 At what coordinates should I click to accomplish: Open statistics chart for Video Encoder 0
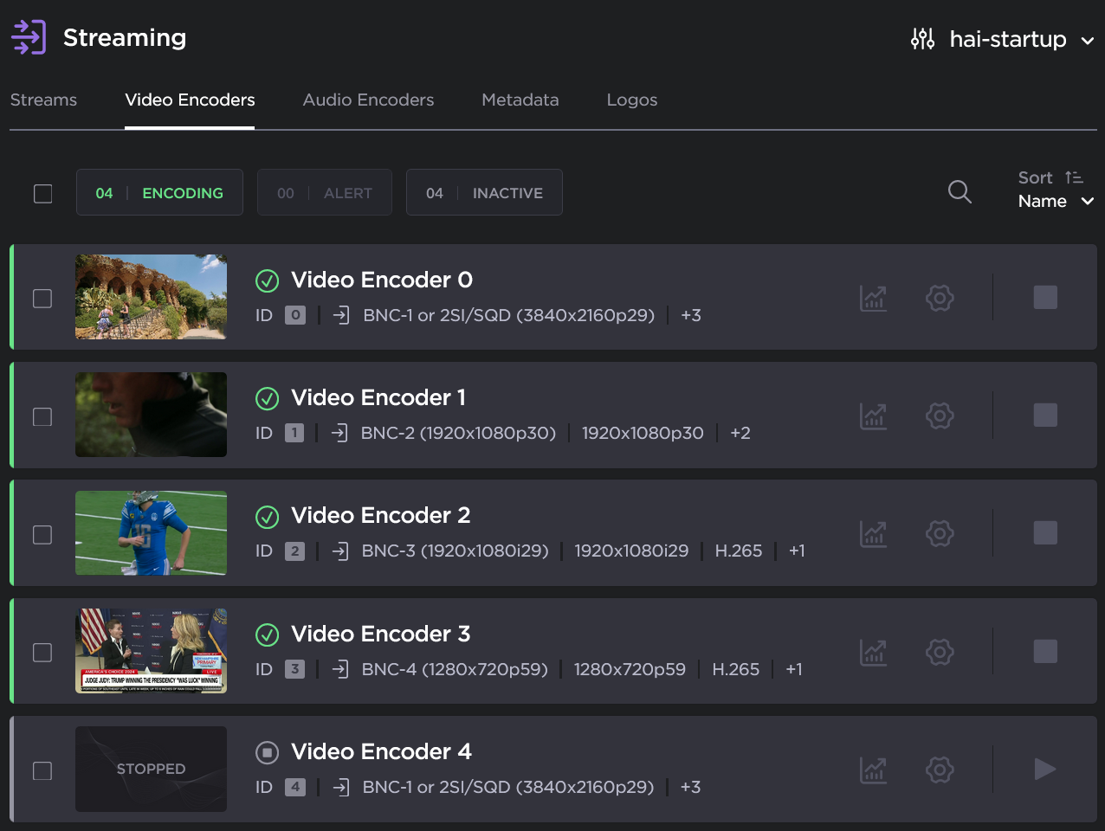873,298
